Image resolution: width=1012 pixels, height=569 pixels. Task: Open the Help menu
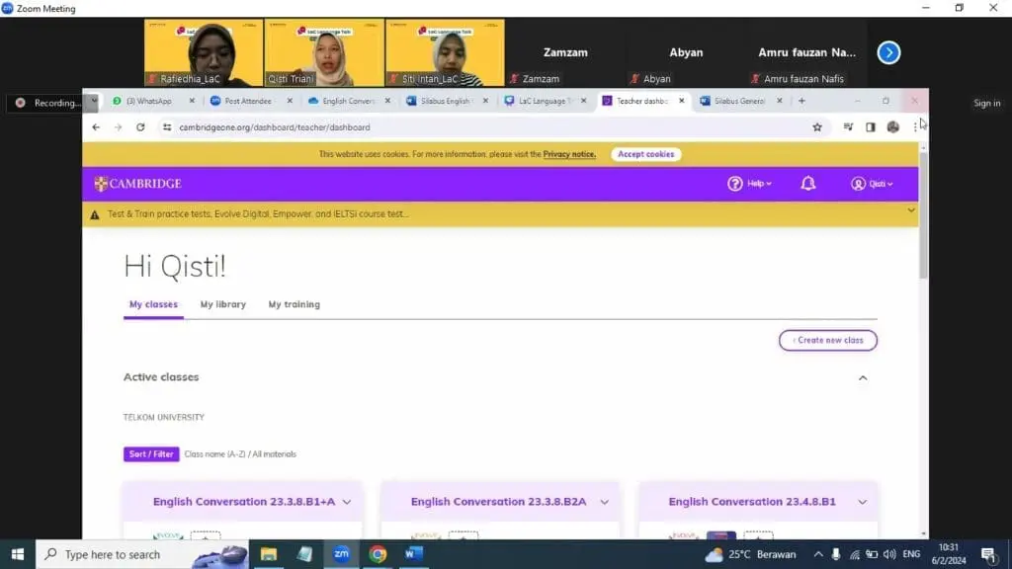(749, 184)
